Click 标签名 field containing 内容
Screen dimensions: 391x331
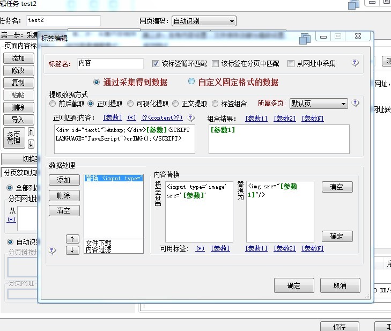pyautogui.click(x=110, y=63)
